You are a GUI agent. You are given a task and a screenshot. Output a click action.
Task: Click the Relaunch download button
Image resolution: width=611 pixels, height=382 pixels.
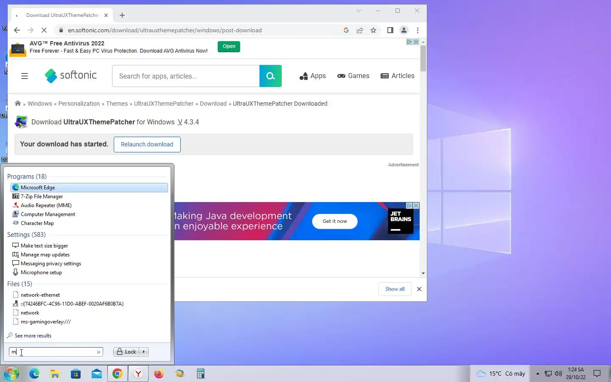click(x=147, y=144)
